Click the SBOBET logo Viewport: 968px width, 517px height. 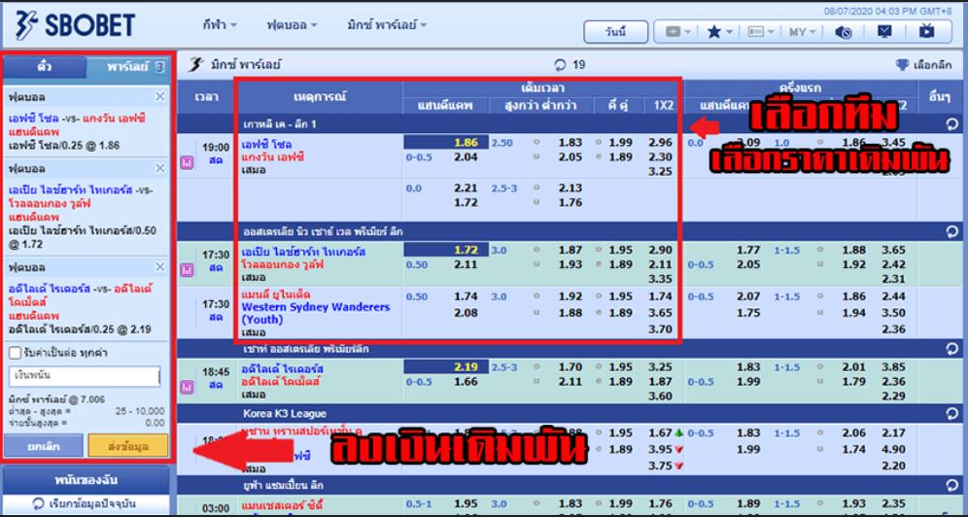pyautogui.click(x=75, y=26)
